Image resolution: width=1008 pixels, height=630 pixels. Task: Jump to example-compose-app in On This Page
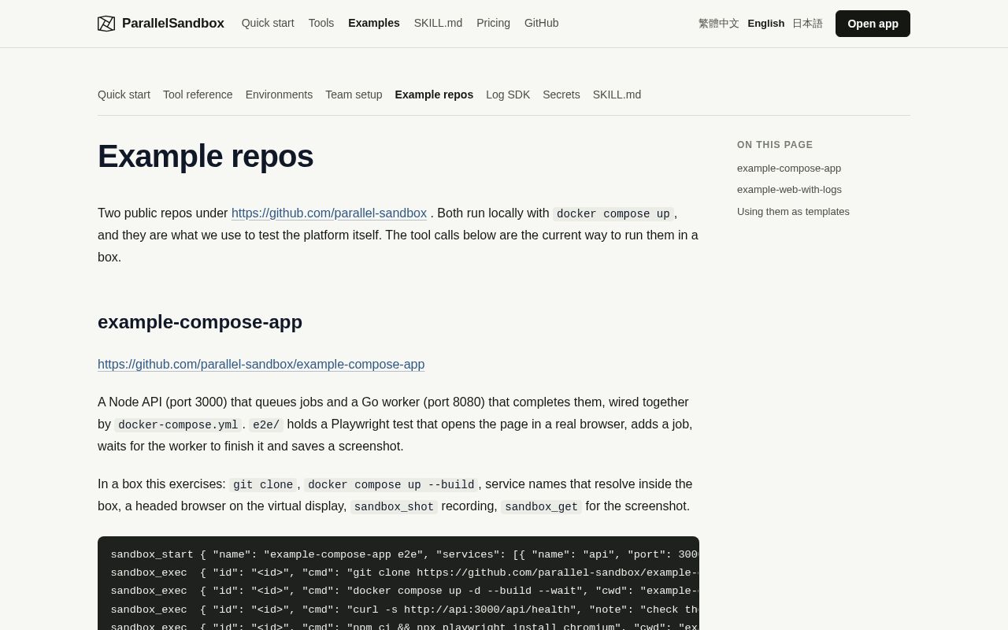(x=789, y=169)
